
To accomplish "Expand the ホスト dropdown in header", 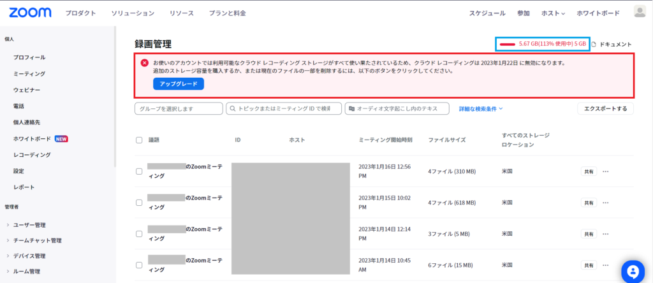I will point(553,13).
